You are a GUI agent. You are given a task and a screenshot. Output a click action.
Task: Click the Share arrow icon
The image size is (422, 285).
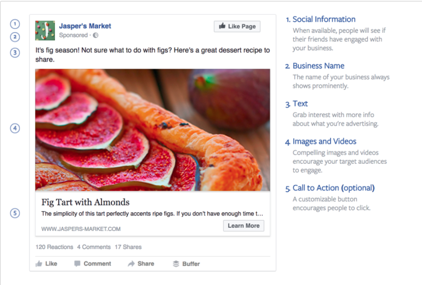click(x=131, y=263)
